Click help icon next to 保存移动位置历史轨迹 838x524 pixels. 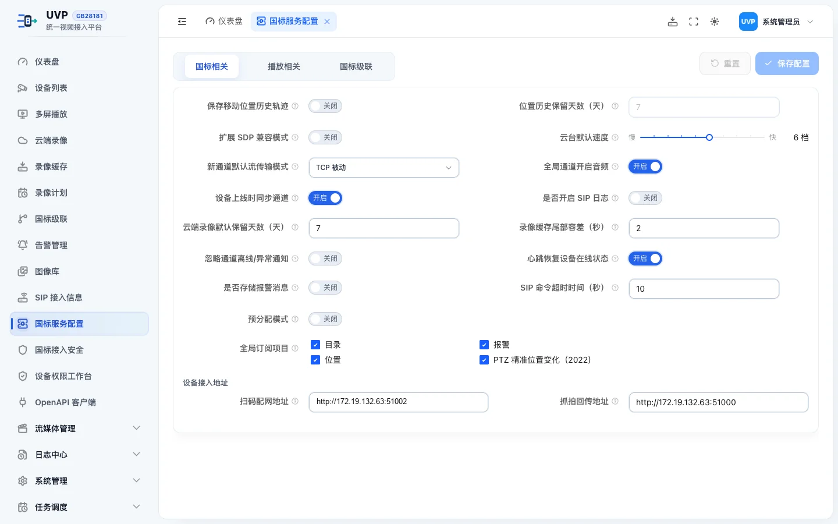[x=295, y=106]
